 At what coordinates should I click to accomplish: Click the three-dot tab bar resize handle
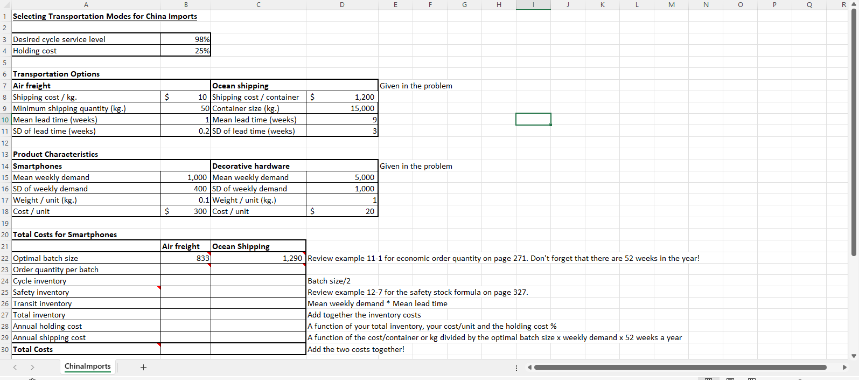(x=516, y=368)
